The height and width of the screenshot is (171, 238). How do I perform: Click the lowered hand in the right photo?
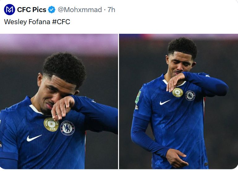coord(177,156)
